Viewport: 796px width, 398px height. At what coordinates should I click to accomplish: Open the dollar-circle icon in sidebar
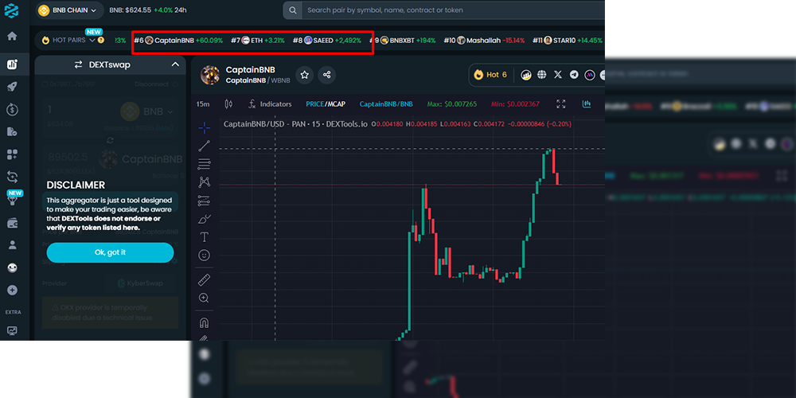point(12,109)
